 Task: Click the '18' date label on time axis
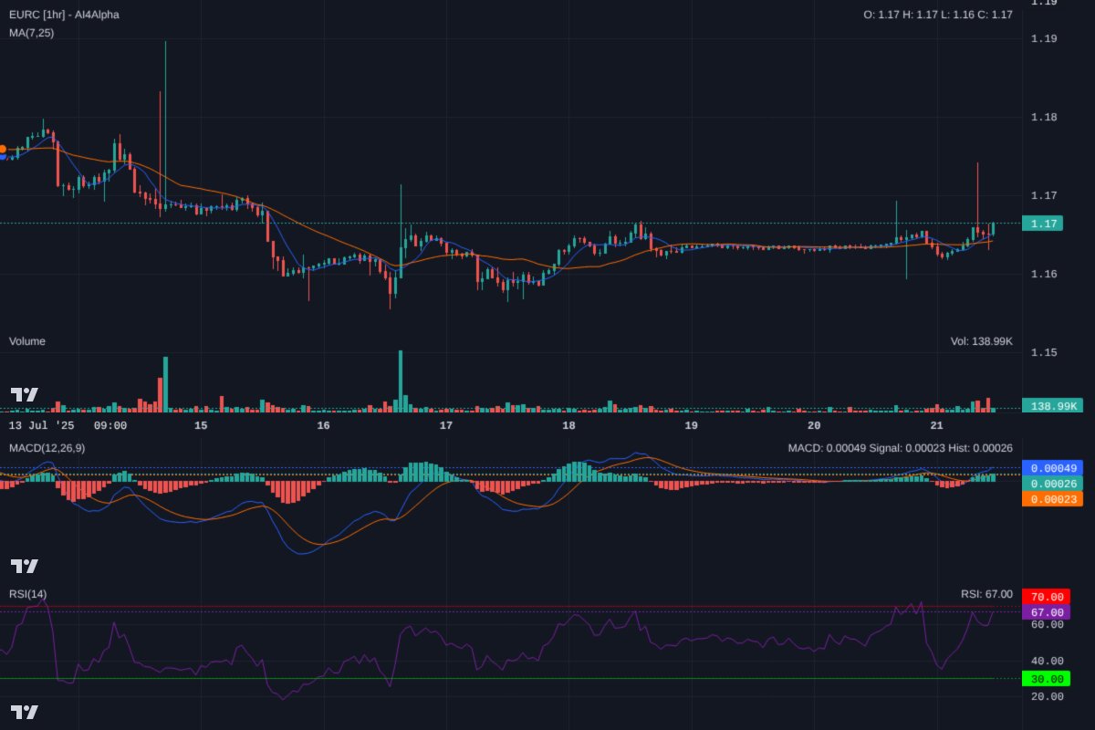(x=568, y=425)
